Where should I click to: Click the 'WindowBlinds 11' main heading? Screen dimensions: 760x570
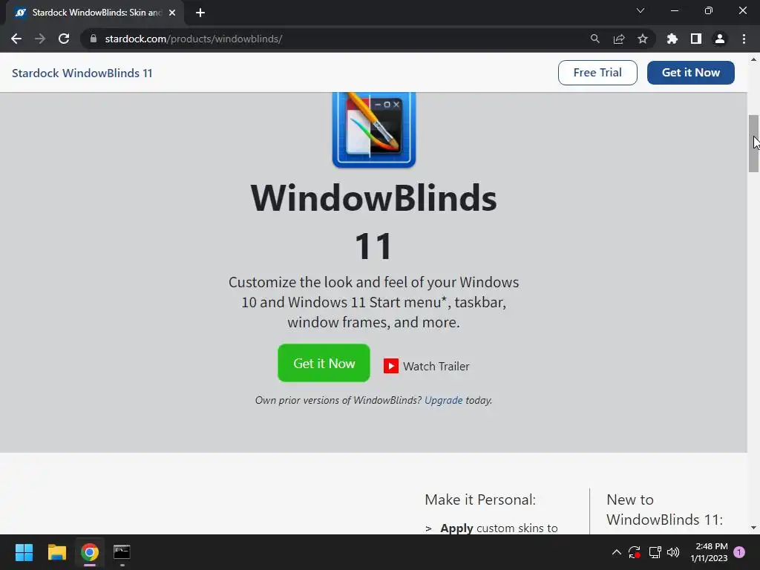point(374,222)
